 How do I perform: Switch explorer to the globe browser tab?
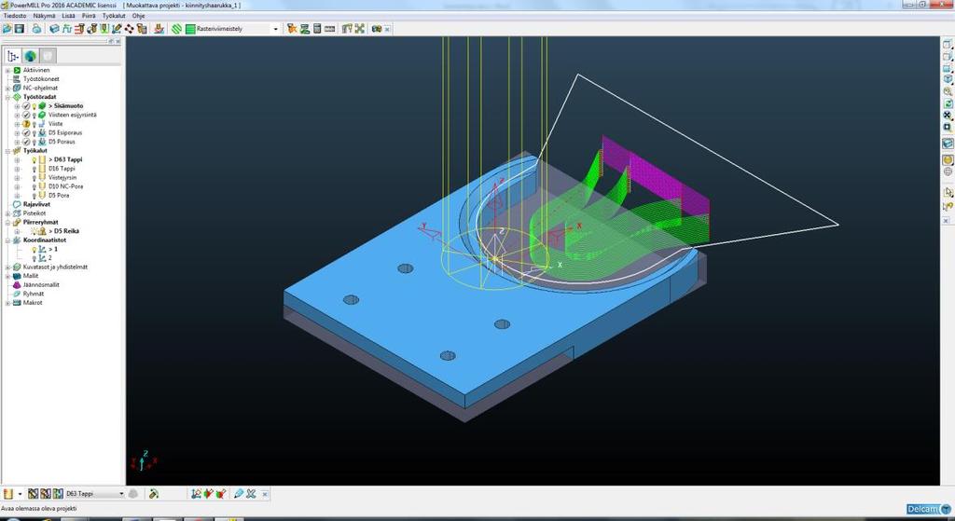tap(30, 56)
